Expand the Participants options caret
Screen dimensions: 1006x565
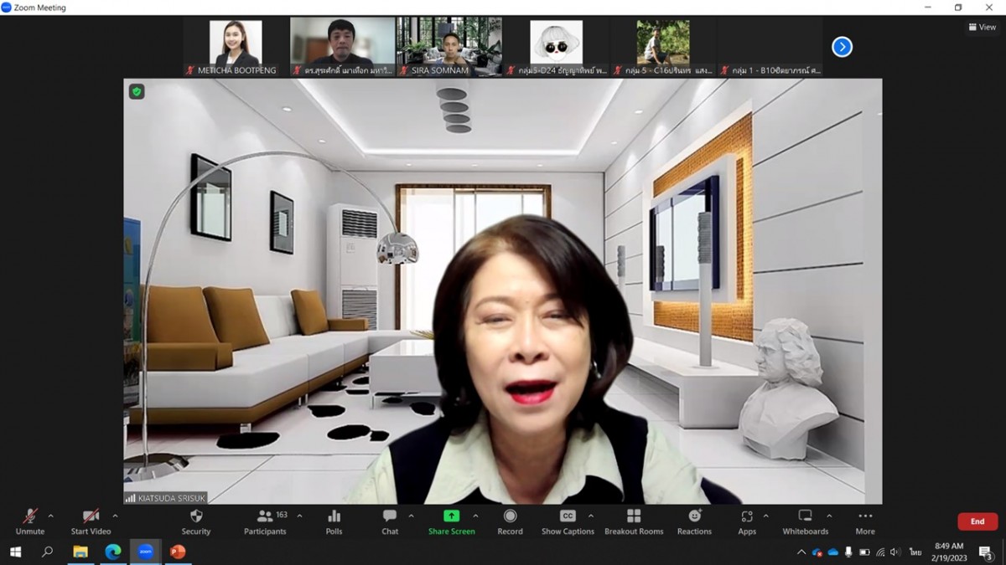coord(300,516)
